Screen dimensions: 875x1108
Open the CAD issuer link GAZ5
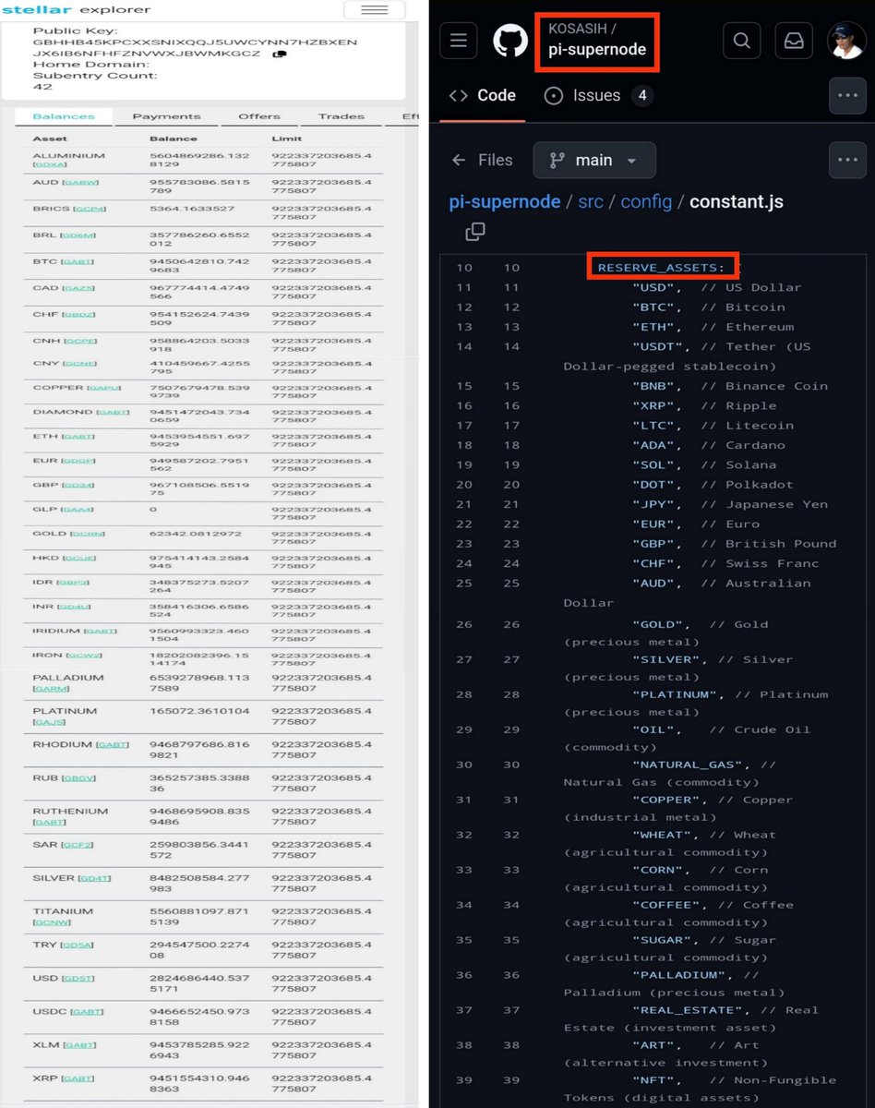[x=78, y=288]
